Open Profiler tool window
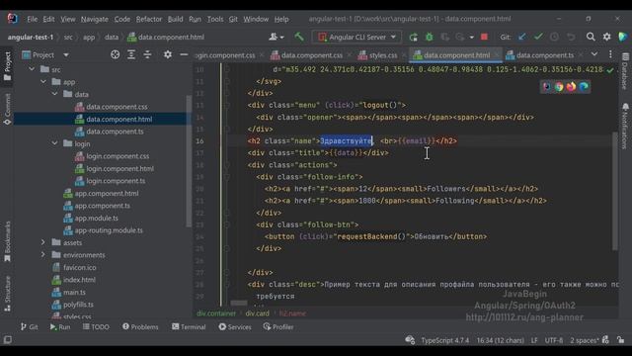The height and width of the screenshot is (356, 632). (x=278, y=327)
